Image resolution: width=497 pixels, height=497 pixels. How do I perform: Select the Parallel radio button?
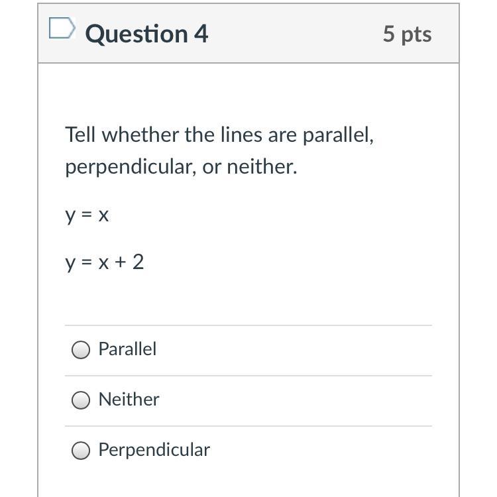81,350
